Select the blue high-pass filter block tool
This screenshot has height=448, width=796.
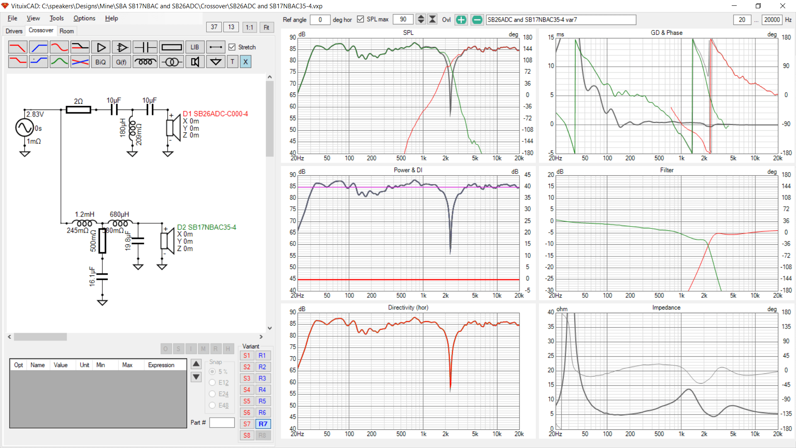tap(39, 47)
